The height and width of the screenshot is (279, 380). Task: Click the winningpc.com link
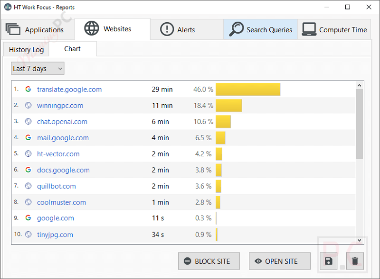(60, 106)
